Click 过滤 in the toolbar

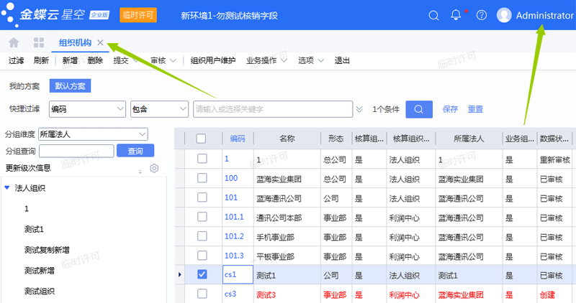[x=16, y=60]
